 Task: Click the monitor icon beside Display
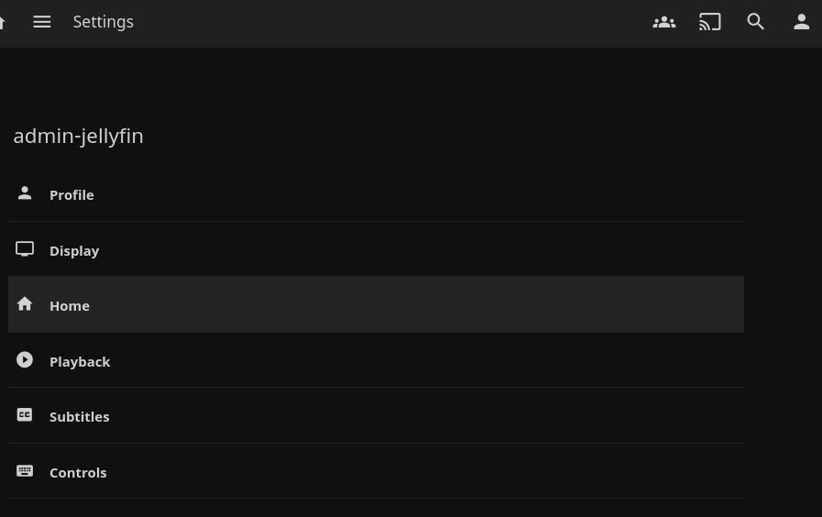(x=25, y=249)
